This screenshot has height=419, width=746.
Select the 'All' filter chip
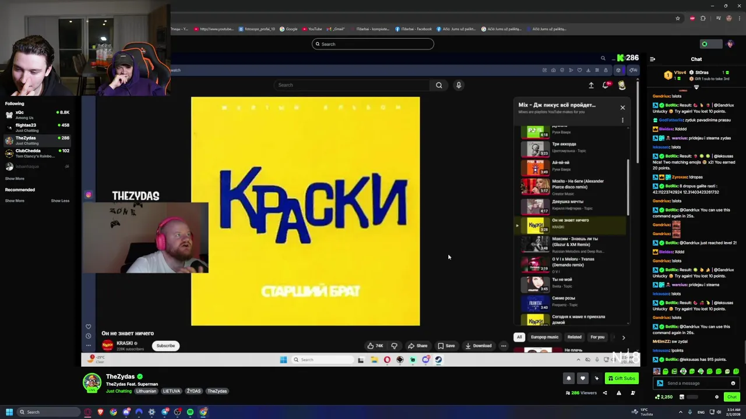point(519,337)
